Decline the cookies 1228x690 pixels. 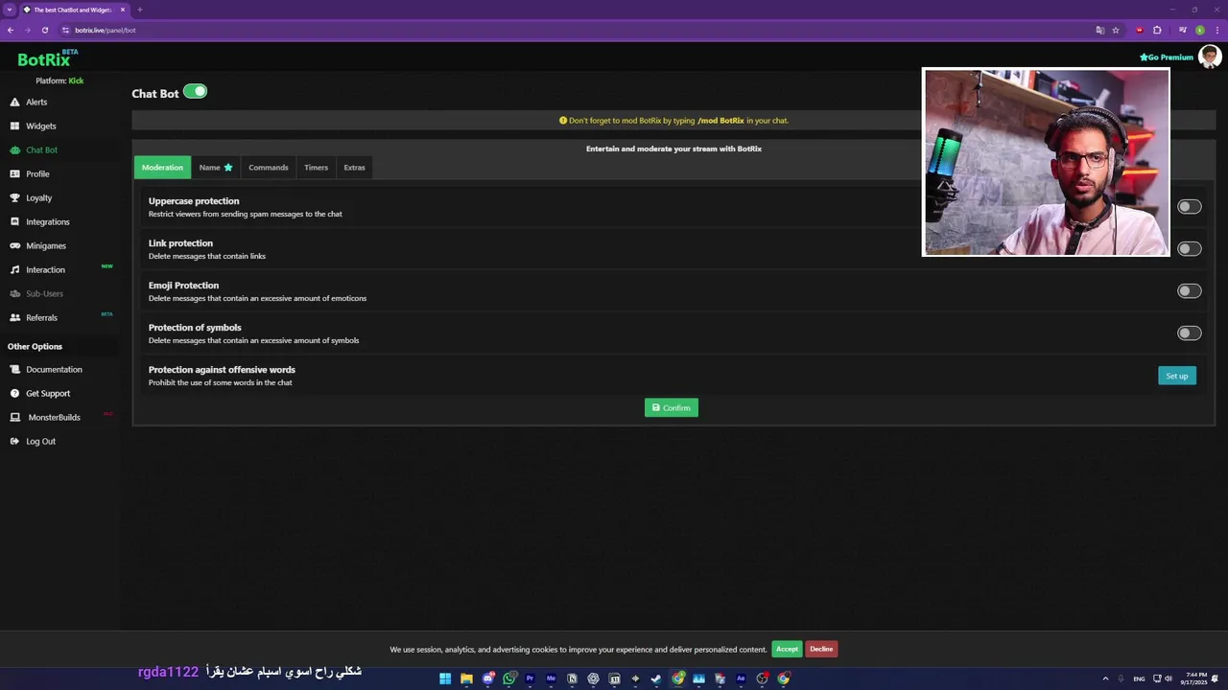[821, 649]
